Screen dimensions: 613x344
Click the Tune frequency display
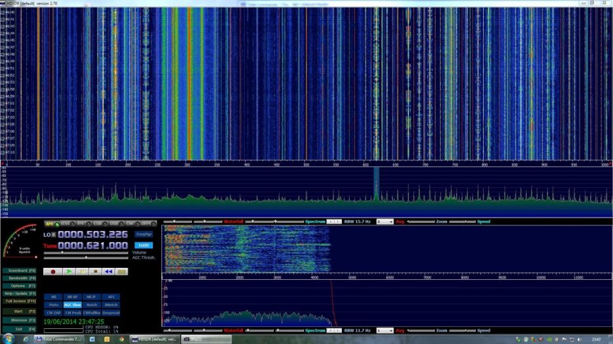click(92, 245)
